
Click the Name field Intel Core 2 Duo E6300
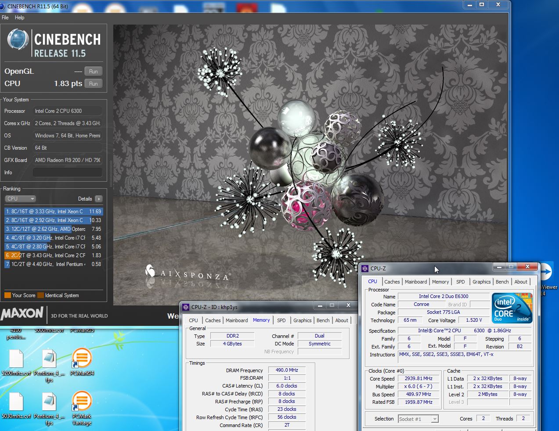[444, 296]
